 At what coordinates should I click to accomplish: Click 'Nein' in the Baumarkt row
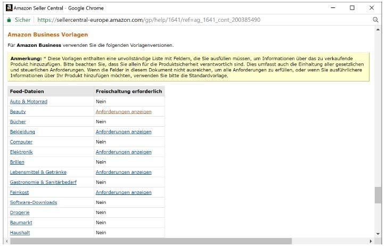101,223
